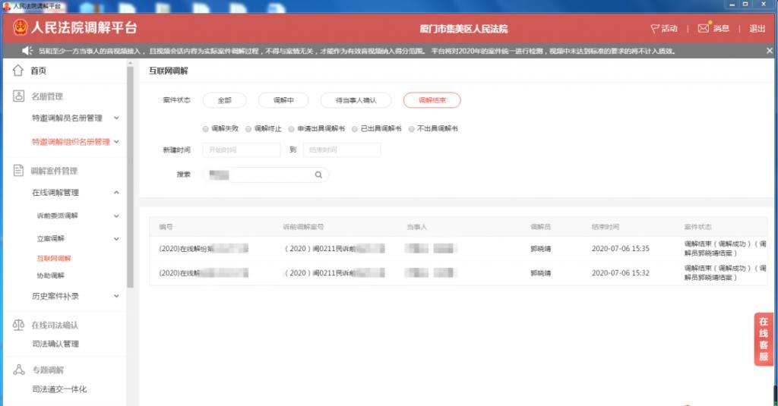Open 司法确认管理 in the sidebar
The height and width of the screenshot is (406, 778).
55,344
